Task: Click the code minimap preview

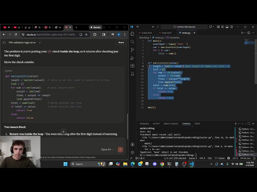Action: tap(249, 43)
